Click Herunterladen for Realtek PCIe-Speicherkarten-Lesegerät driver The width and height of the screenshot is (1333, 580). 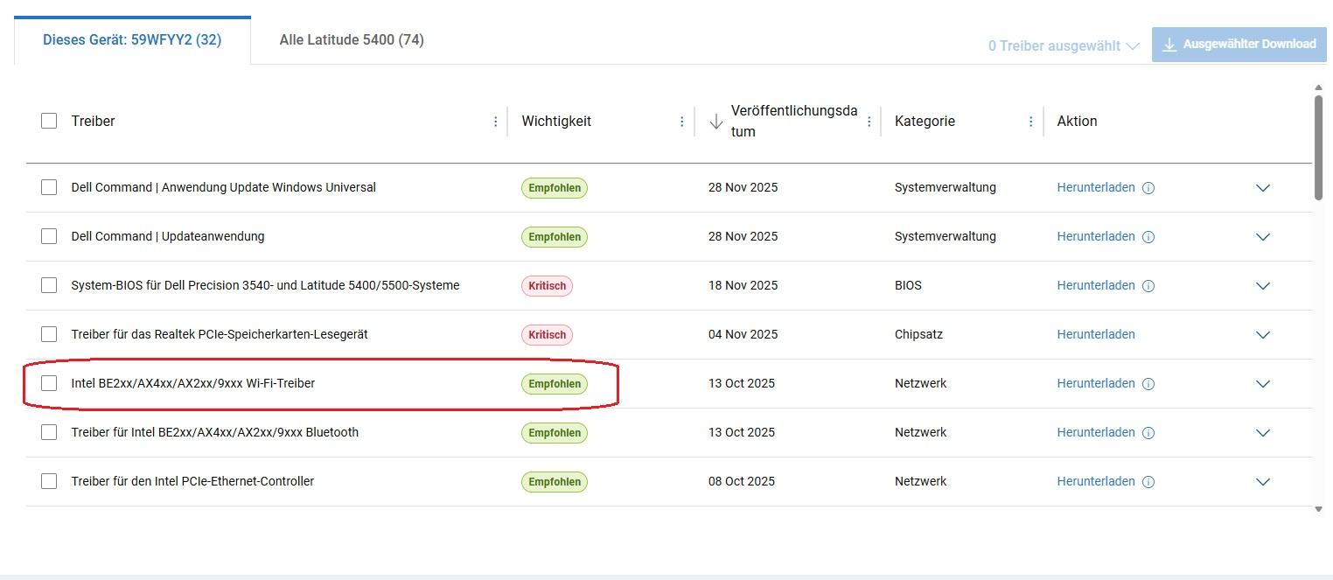pos(1095,334)
